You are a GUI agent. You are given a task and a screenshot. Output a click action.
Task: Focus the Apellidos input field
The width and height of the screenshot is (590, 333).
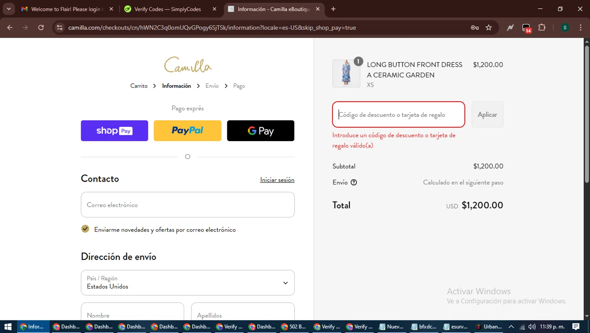point(243,313)
